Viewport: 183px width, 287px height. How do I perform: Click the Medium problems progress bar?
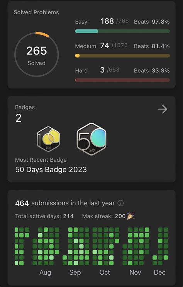point(122,56)
